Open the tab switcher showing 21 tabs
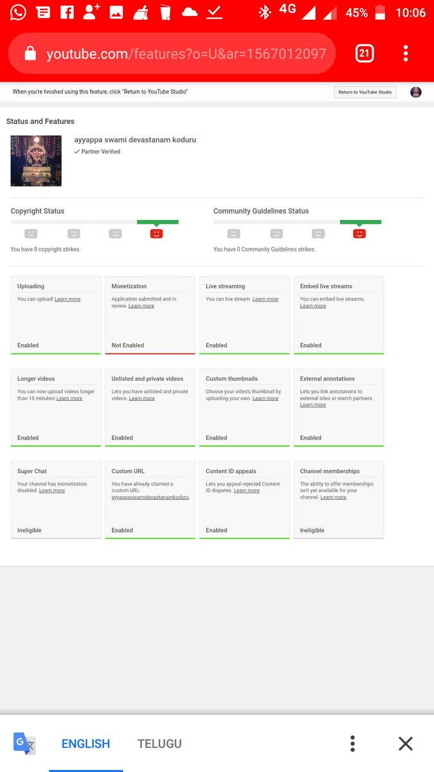434x772 pixels. click(364, 53)
